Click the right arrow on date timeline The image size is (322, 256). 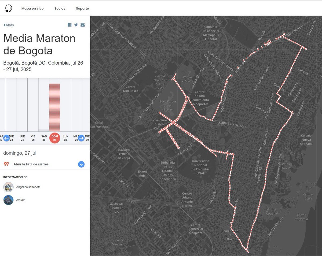click(x=81, y=138)
